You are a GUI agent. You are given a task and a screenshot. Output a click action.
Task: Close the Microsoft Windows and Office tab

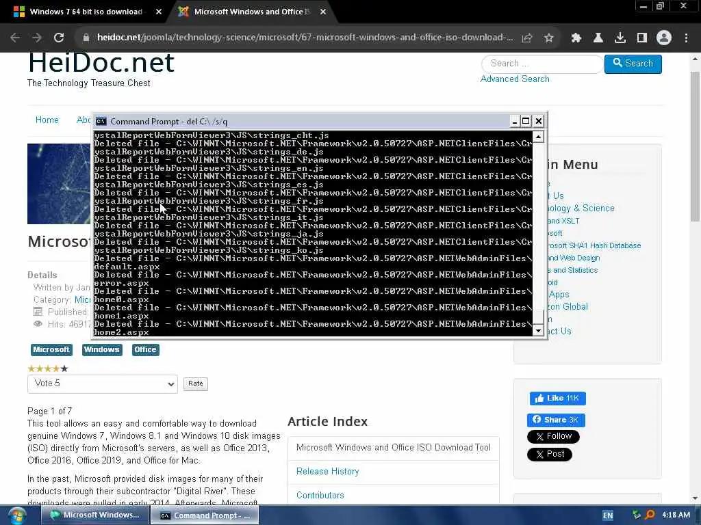tap(323, 12)
